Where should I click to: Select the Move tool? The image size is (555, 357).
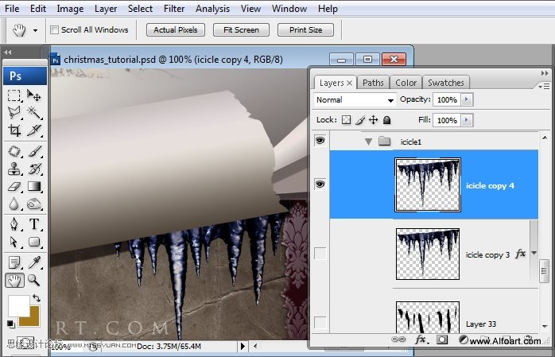[x=34, y=95]
